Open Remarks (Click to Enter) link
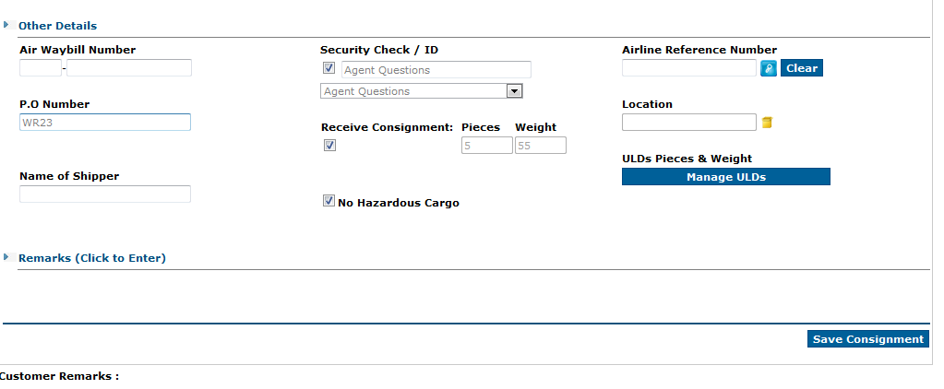Viewport: 944px width, 389px height. [92, 258]
